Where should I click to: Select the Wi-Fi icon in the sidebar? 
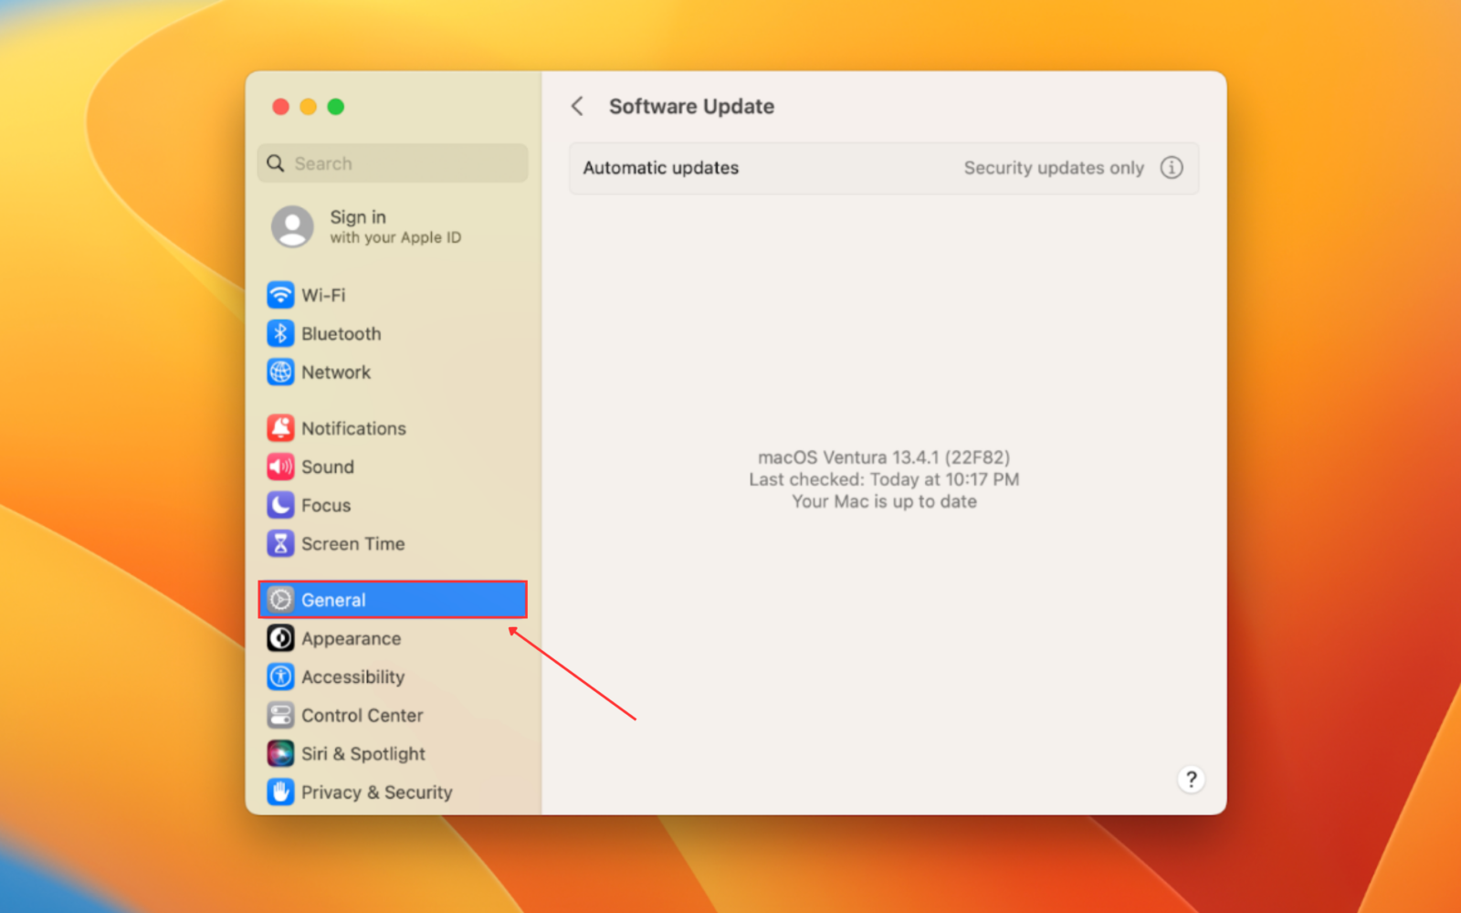[x=280, y=294]
